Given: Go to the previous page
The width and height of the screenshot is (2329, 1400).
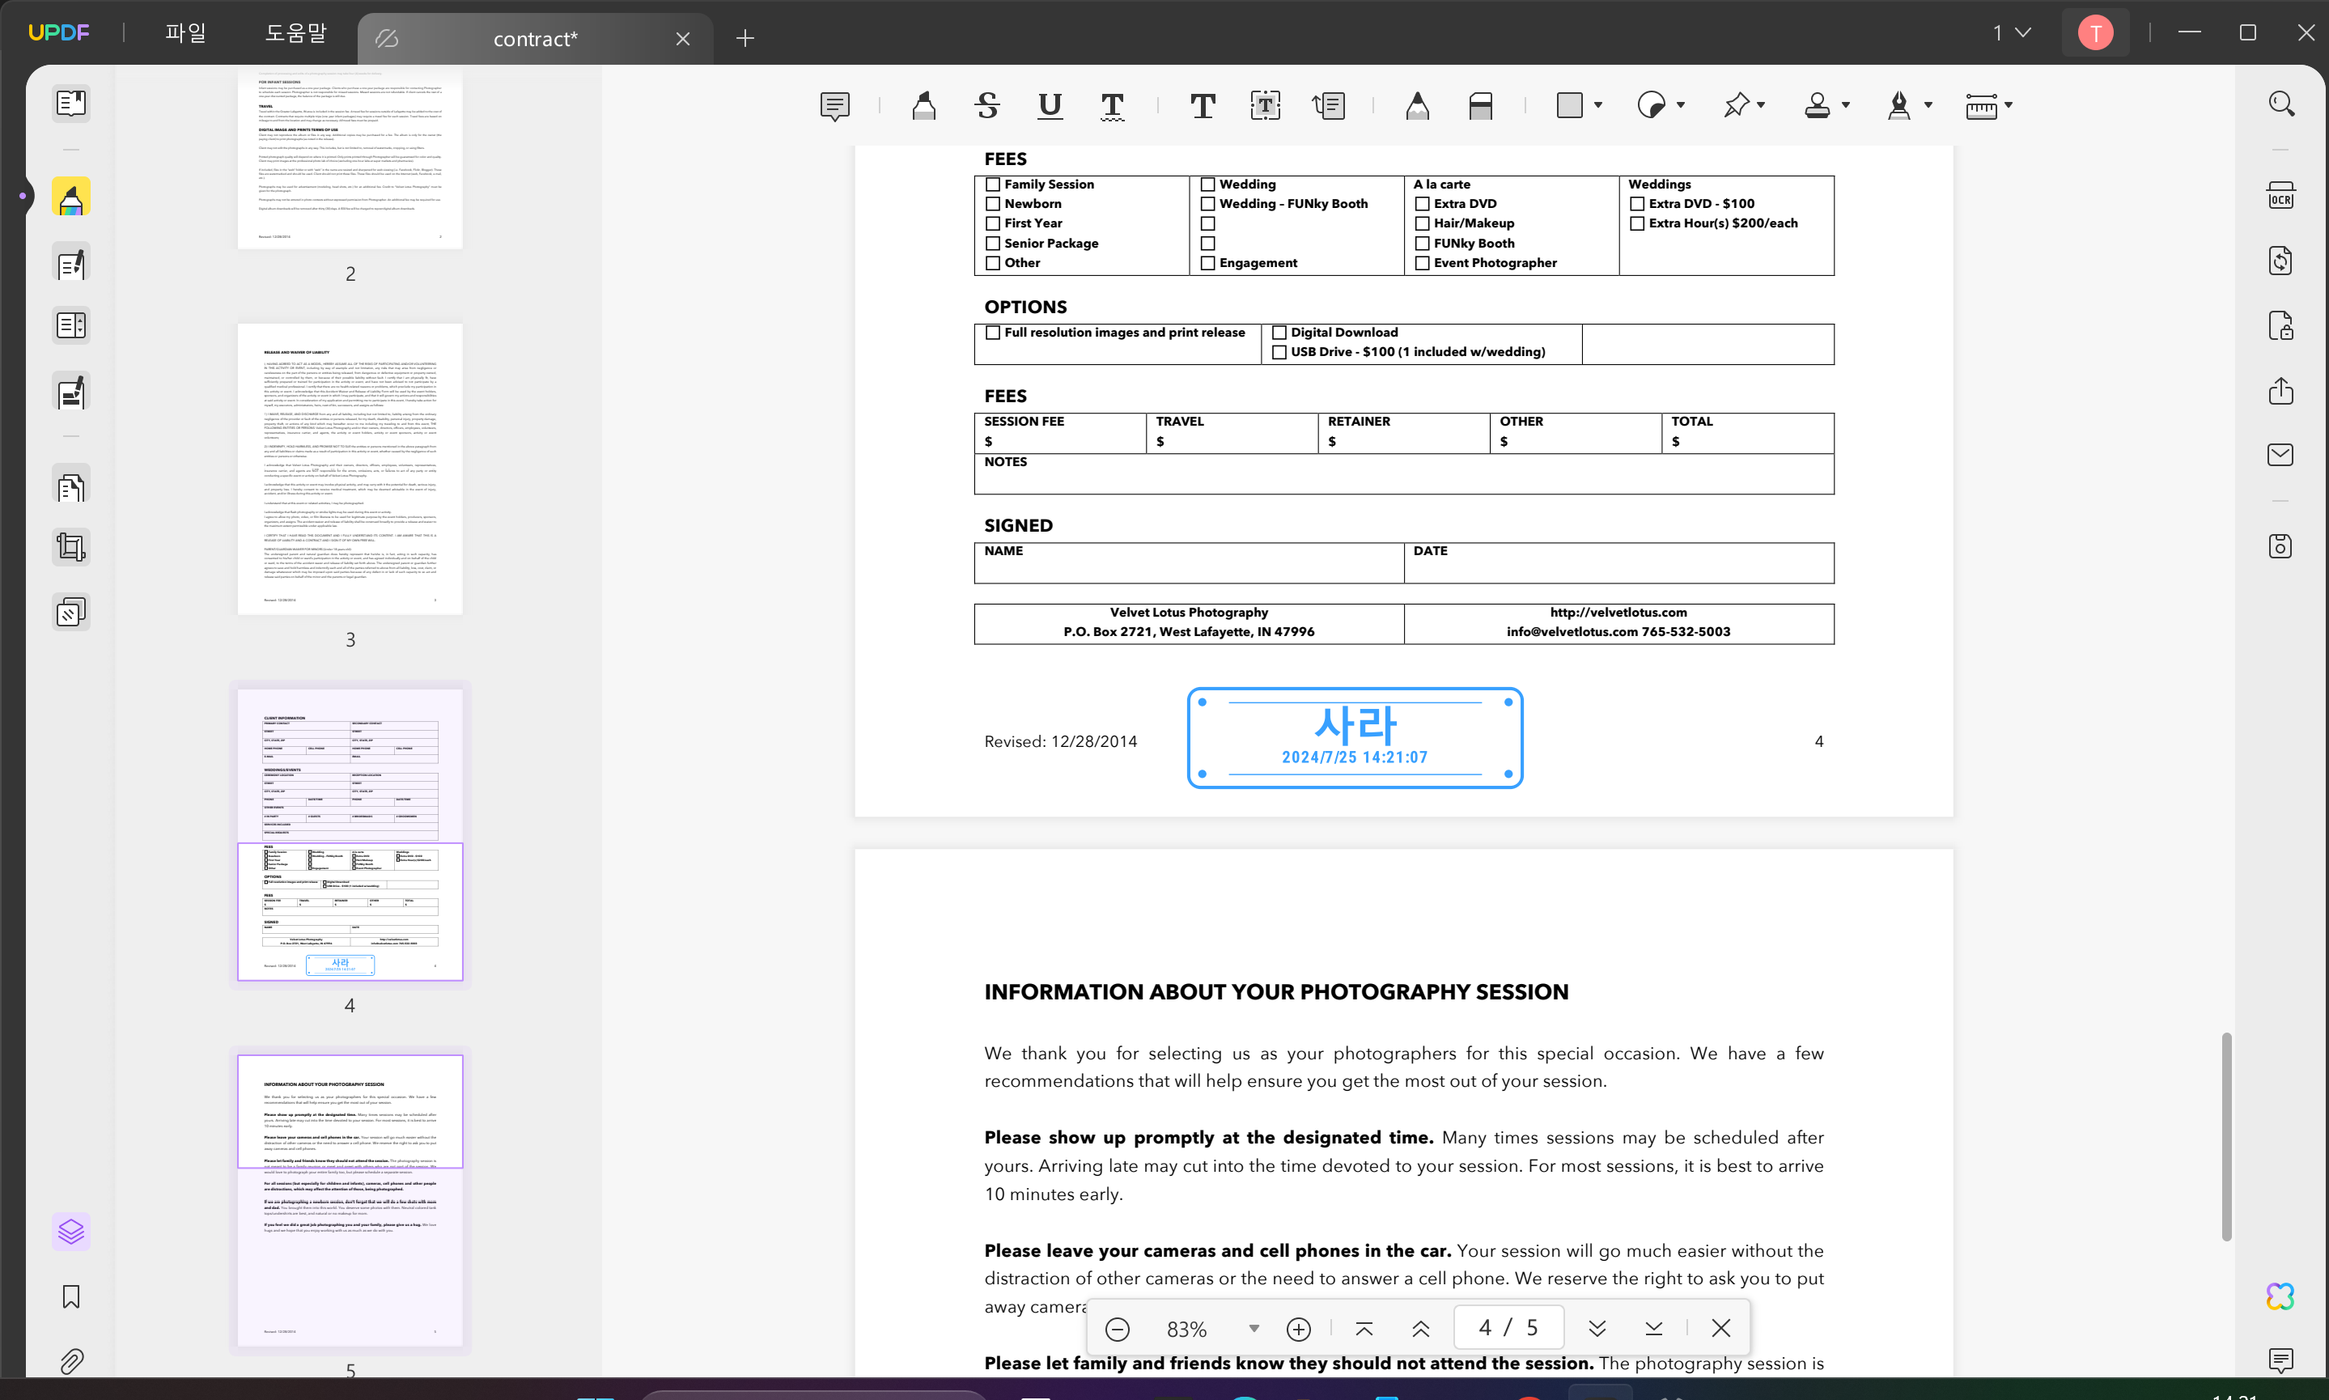Looking at the screenshot, I should pyautogui.click(x=1420, y=1330).
